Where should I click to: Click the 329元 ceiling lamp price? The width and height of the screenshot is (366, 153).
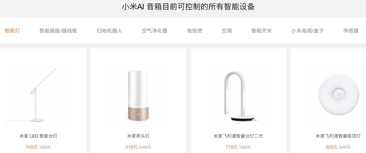(x=331, y=147)
